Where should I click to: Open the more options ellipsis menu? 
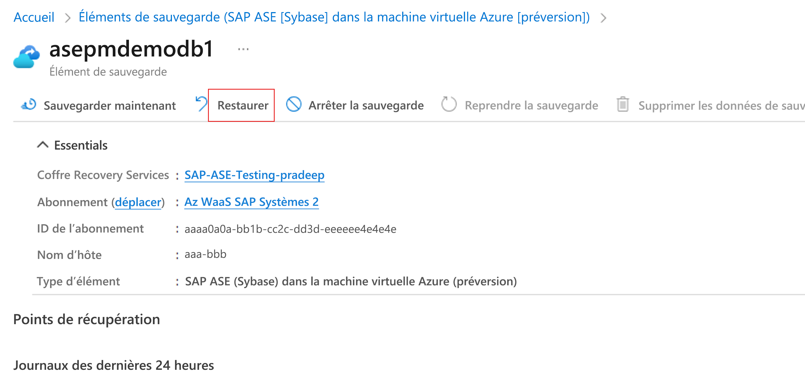tap(243, 49)
